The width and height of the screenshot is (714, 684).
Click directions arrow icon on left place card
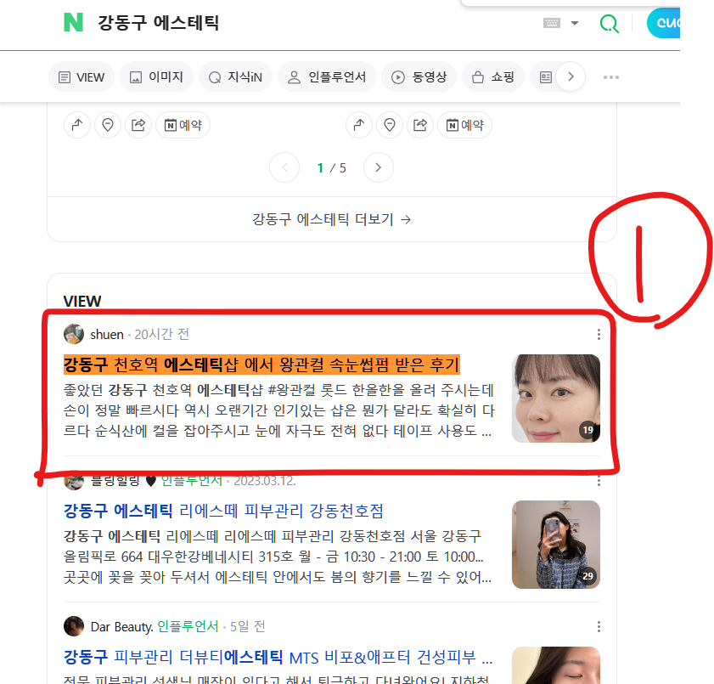(77, 125)
